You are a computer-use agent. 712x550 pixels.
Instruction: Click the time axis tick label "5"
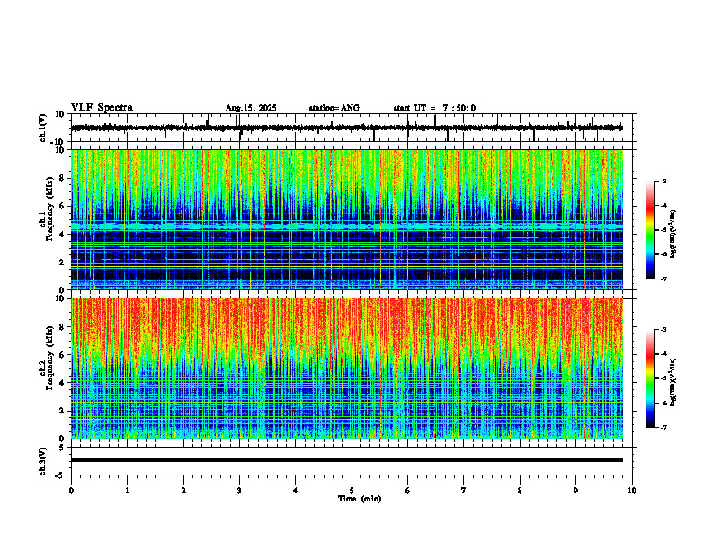352,491
